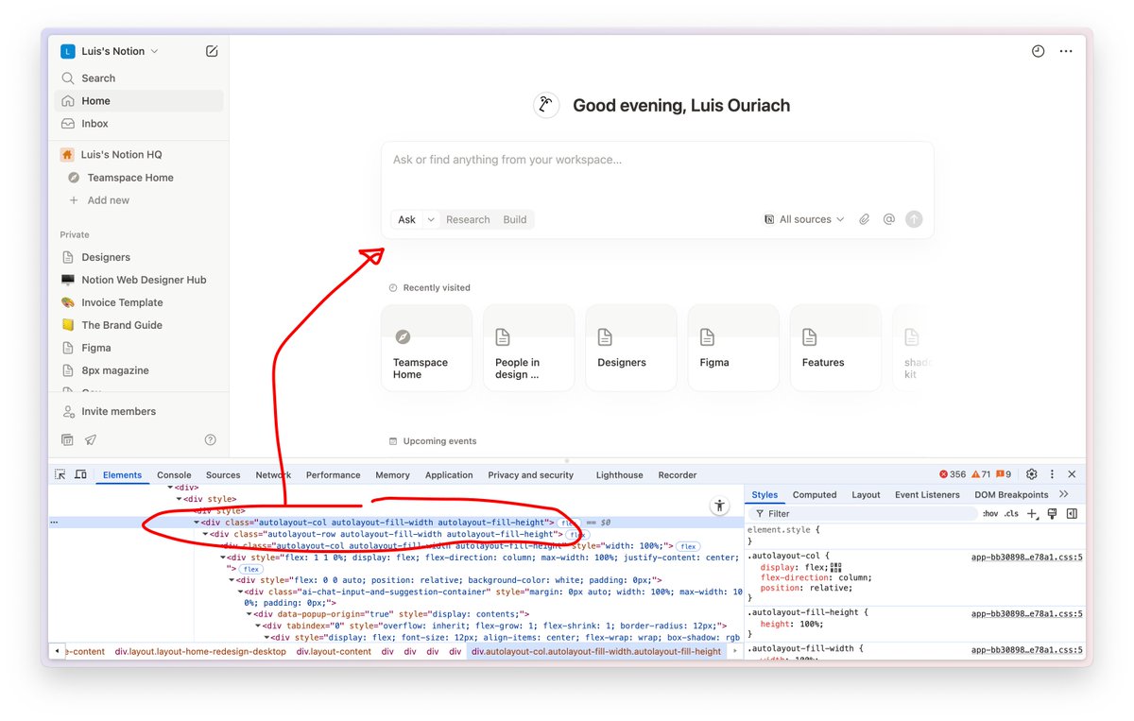The height and width of the screenshot is (721, 1134).
Task: Click the help question mark icon in sidebar
Action: [x=211, y=439]
